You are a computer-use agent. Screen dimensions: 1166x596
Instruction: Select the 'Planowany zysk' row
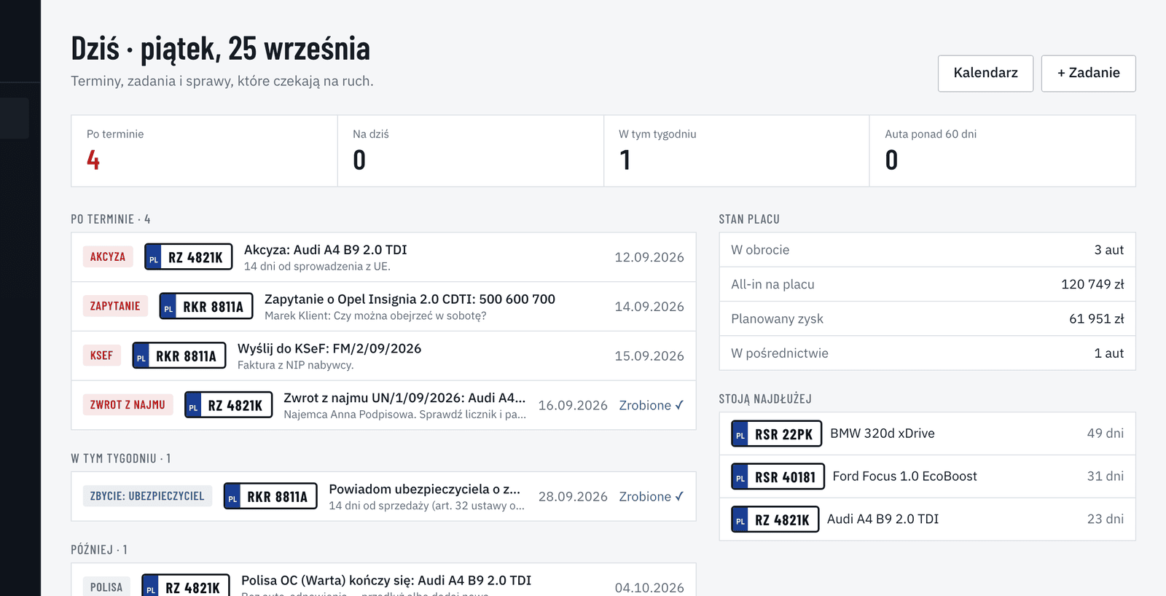pos(927,318)
